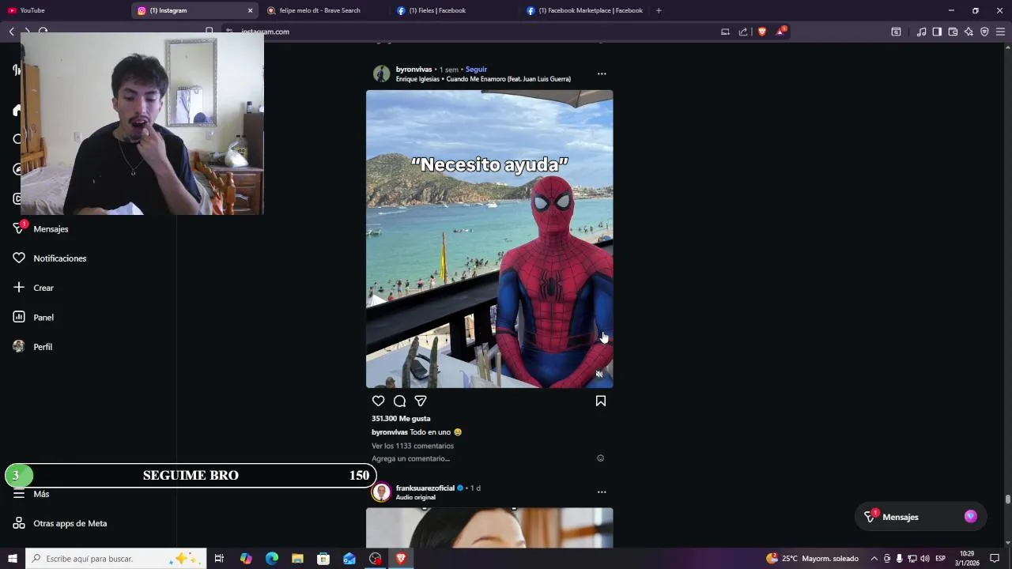Open Microsoft Store from the taskbar
This screenshot has height=569, width=1012.
click(x=323, y=559)
